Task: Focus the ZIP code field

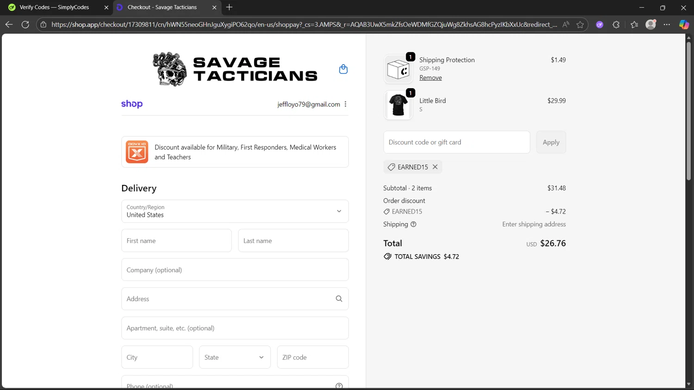Action: [x=313, y=357]
